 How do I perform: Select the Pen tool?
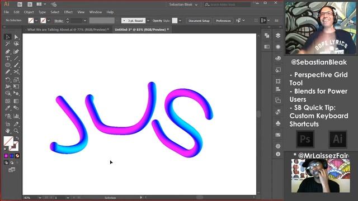coord(7,51)
